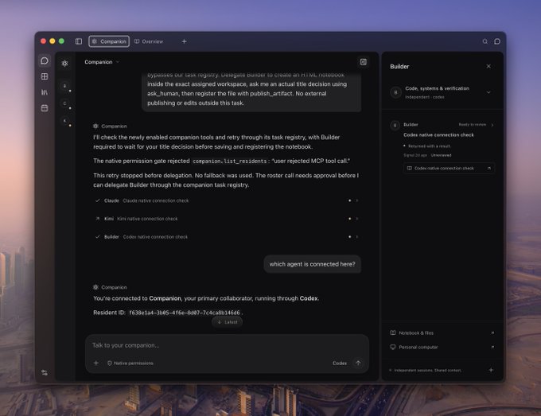Image resolution: width=541 pixels, height=416 pixels.
Task: Open Native permissions selector
Action: 130,364
